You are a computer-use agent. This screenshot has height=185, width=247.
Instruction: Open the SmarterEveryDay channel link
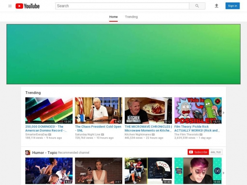(36, 134)
